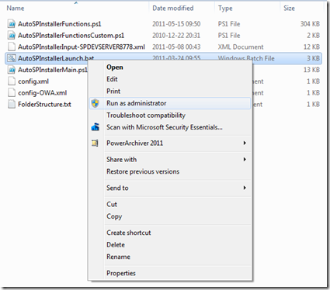This screenshot has height=290, width=330.
Task: Select the config.xml file name
Action: pyautogui.click(x=33, y=81)
